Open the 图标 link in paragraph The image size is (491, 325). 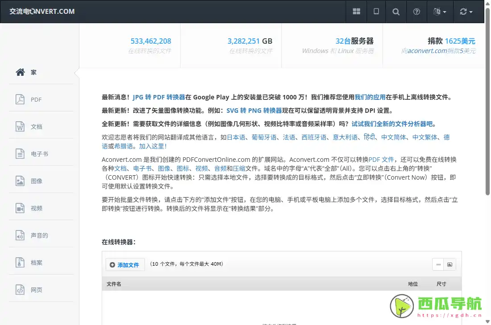pos(183,169)
